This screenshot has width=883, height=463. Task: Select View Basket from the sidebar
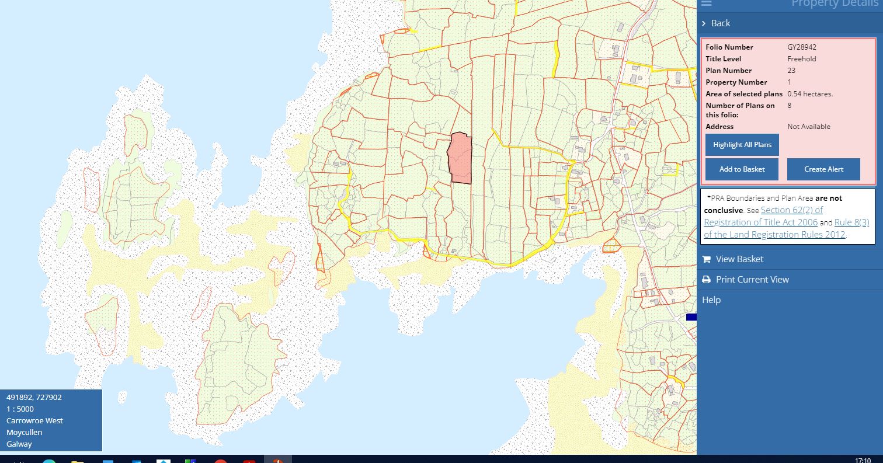click(x=738, y=259)
